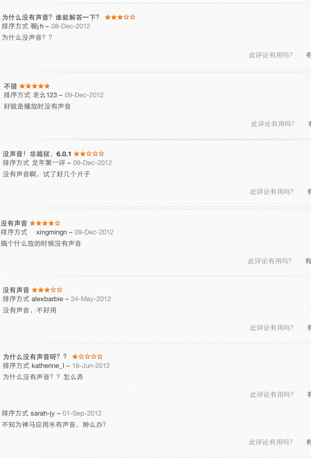Image resolution: width=311 pixels, height=458 pixels.
Task: Click five-star rating of 不错 review
Action: coord(35,86)
